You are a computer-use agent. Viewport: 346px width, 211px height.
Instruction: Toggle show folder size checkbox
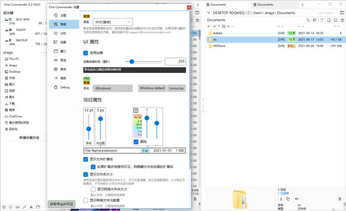[85, 175]
